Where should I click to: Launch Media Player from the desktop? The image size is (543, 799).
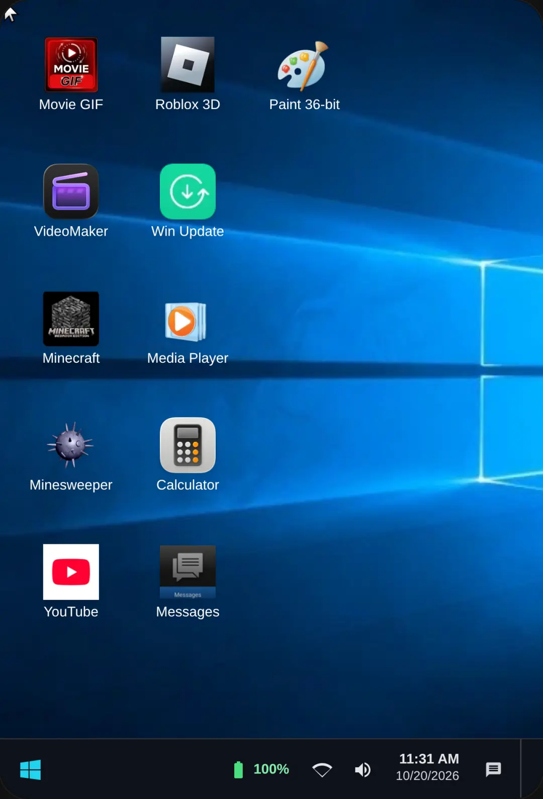187,322
